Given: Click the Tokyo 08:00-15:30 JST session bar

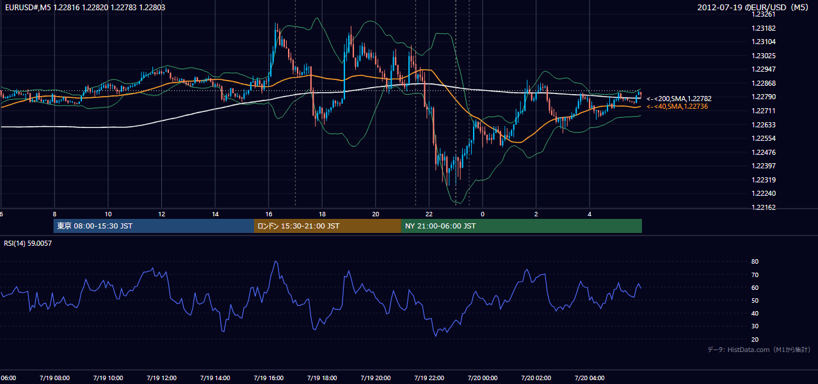Looking at the screenshot, I should pos(154,226).
